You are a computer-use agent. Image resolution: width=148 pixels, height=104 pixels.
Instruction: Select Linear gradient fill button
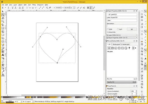(116, 48)
